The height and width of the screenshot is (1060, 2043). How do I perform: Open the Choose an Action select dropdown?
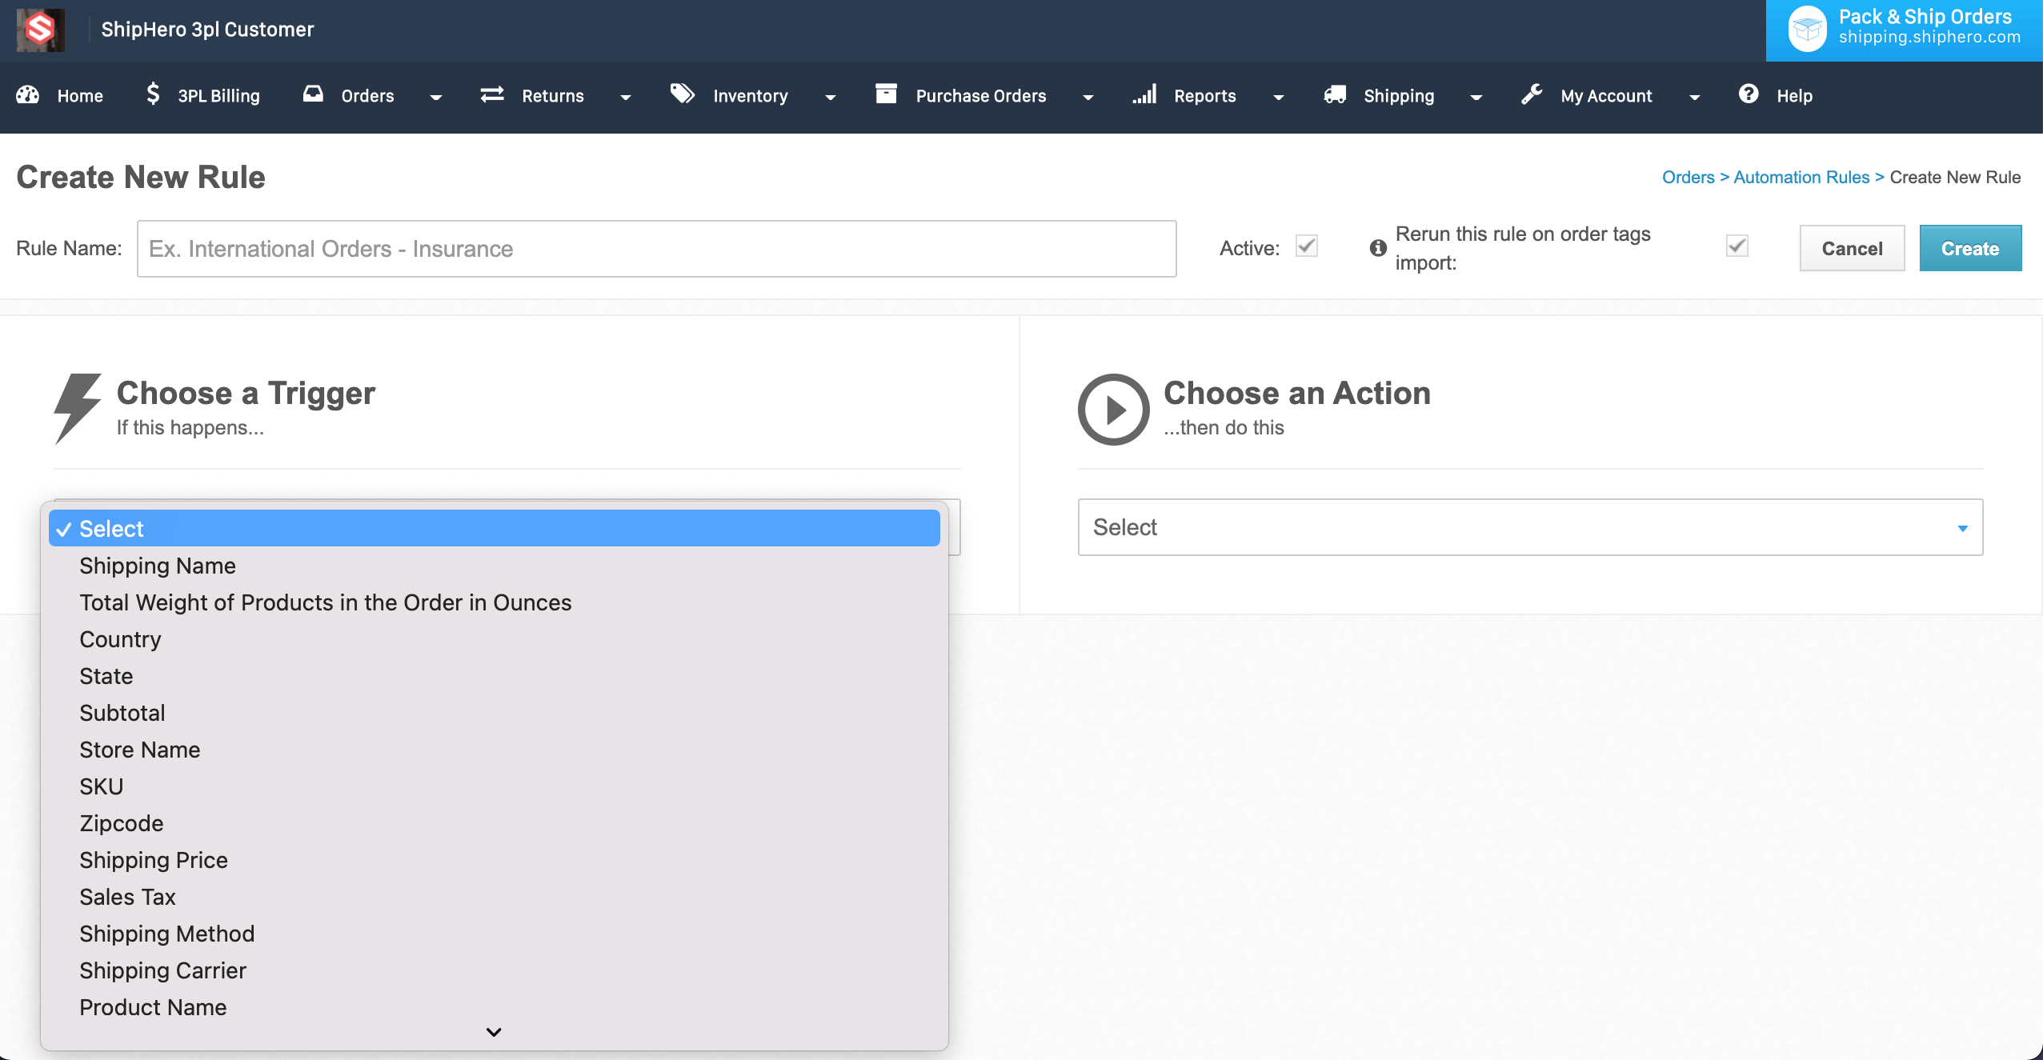[1529, 527]
